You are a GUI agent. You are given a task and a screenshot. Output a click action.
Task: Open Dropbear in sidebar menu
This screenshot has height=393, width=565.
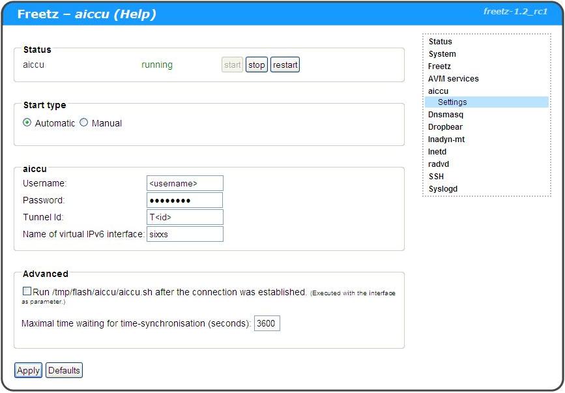(x=445, y=127)
